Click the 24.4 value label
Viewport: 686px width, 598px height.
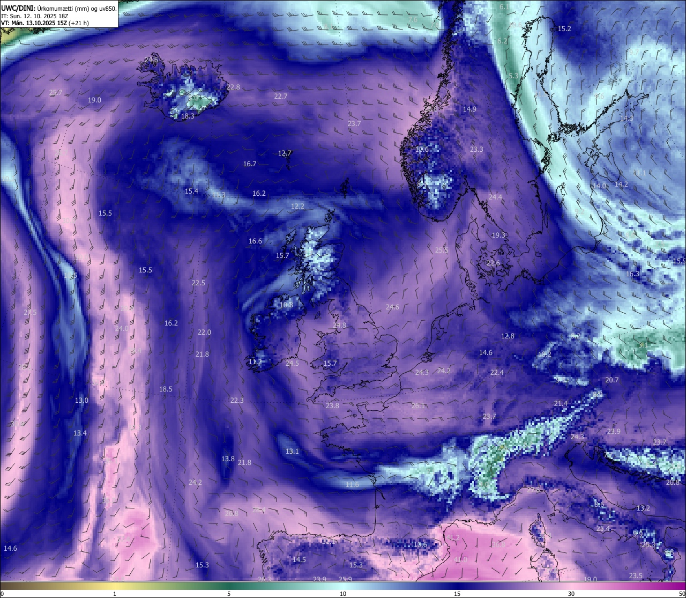[495, 197]
